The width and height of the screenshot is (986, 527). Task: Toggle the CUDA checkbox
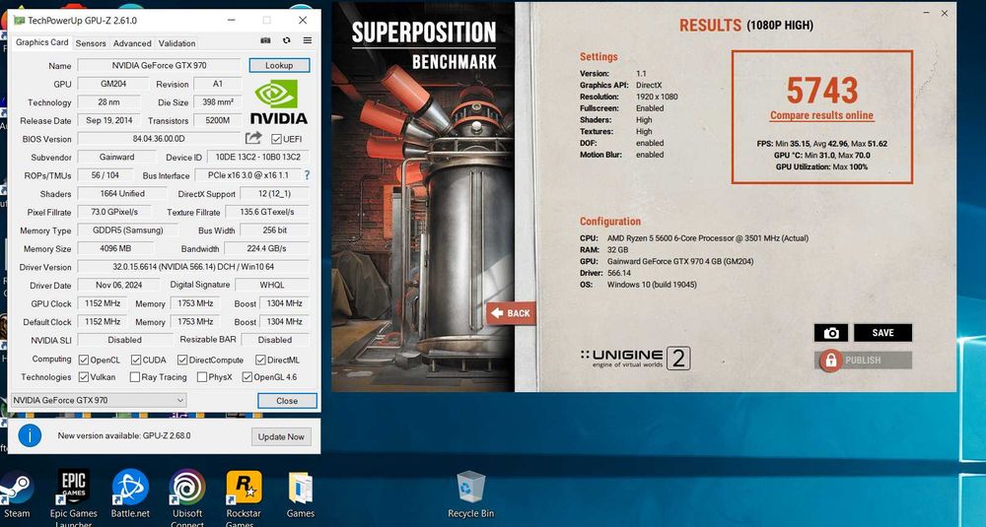coord(136,360)
